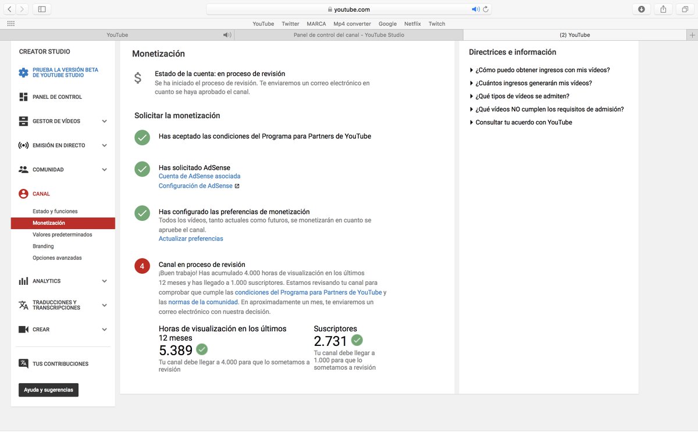Switch to Panel de control del canal tab

[348, 35]
